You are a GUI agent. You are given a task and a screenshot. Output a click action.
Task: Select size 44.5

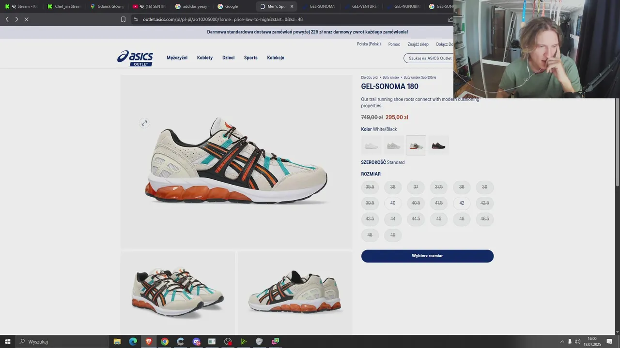416,219
